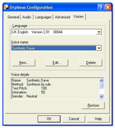Click the 'Language' group label

point(20,26)
